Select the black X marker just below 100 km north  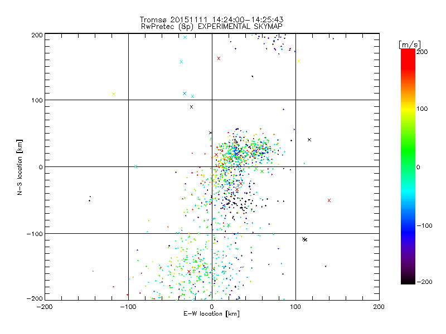click(191, 107)
